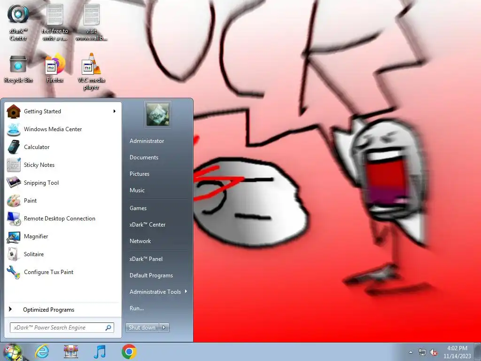This screenshot has height=361, width=481.
Task: Open Pictures from the Start menu
Action: (x=139, y=174)
